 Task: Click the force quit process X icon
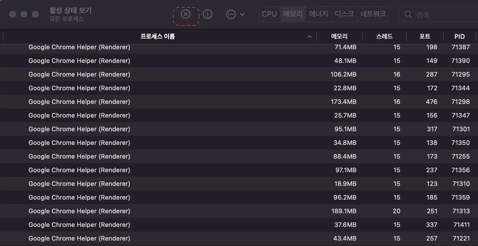click(186, 14)
